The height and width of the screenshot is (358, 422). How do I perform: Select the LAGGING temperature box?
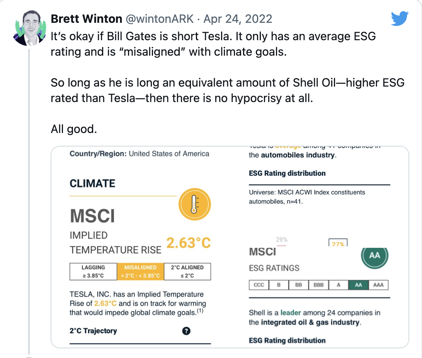93,271
